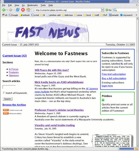Click the green Go button
The width and height of the screenshot is (139, 151).
point(108,10)
